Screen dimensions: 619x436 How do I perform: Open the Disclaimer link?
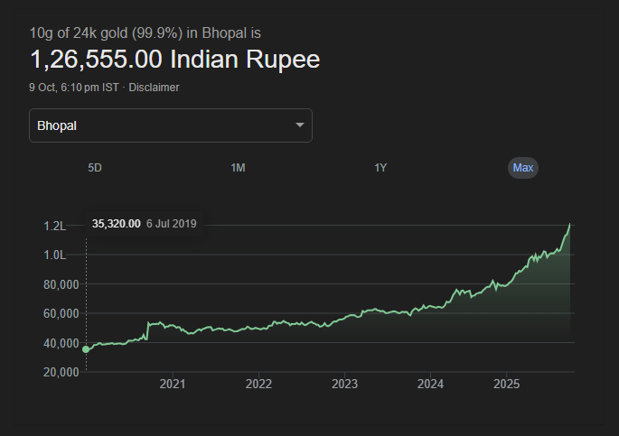coord(154,88)
